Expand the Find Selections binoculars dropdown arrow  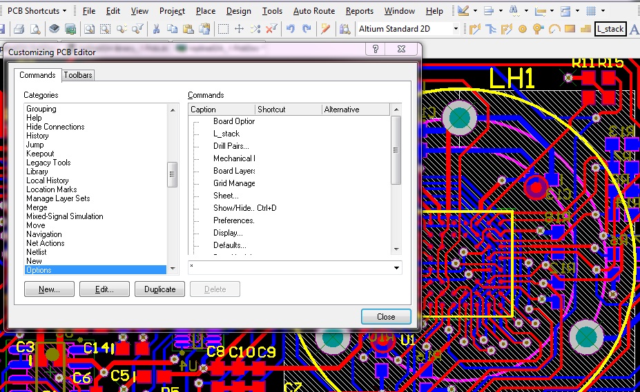pyautogui.click(x=526, y=10)
